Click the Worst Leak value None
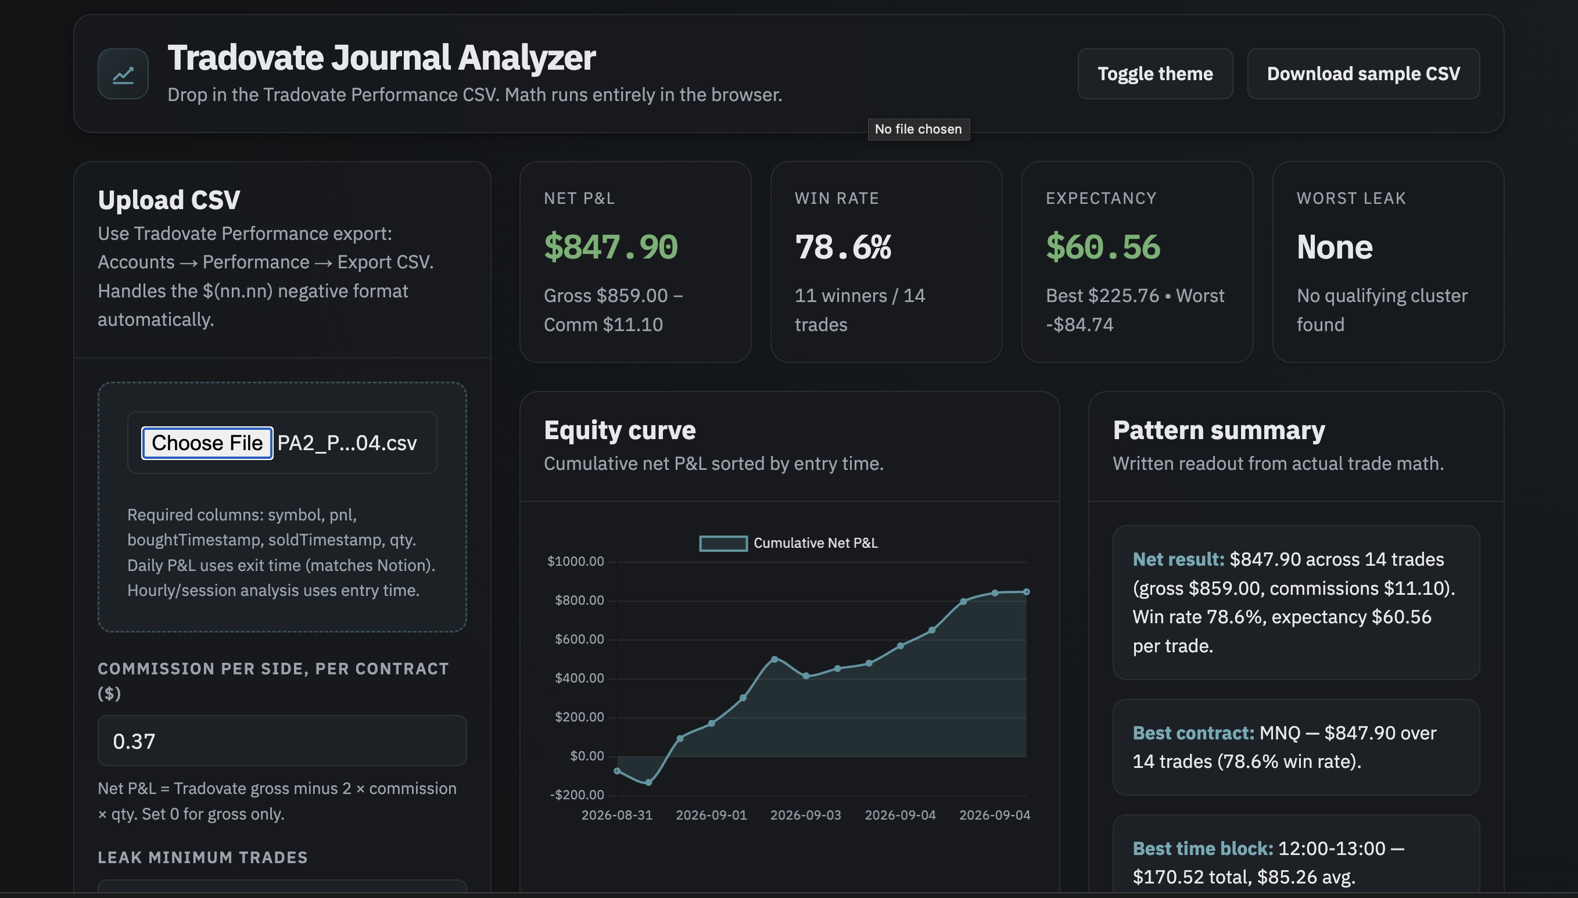Image resolution: width=1578 pixels, height=898 pixels. 1335,247
